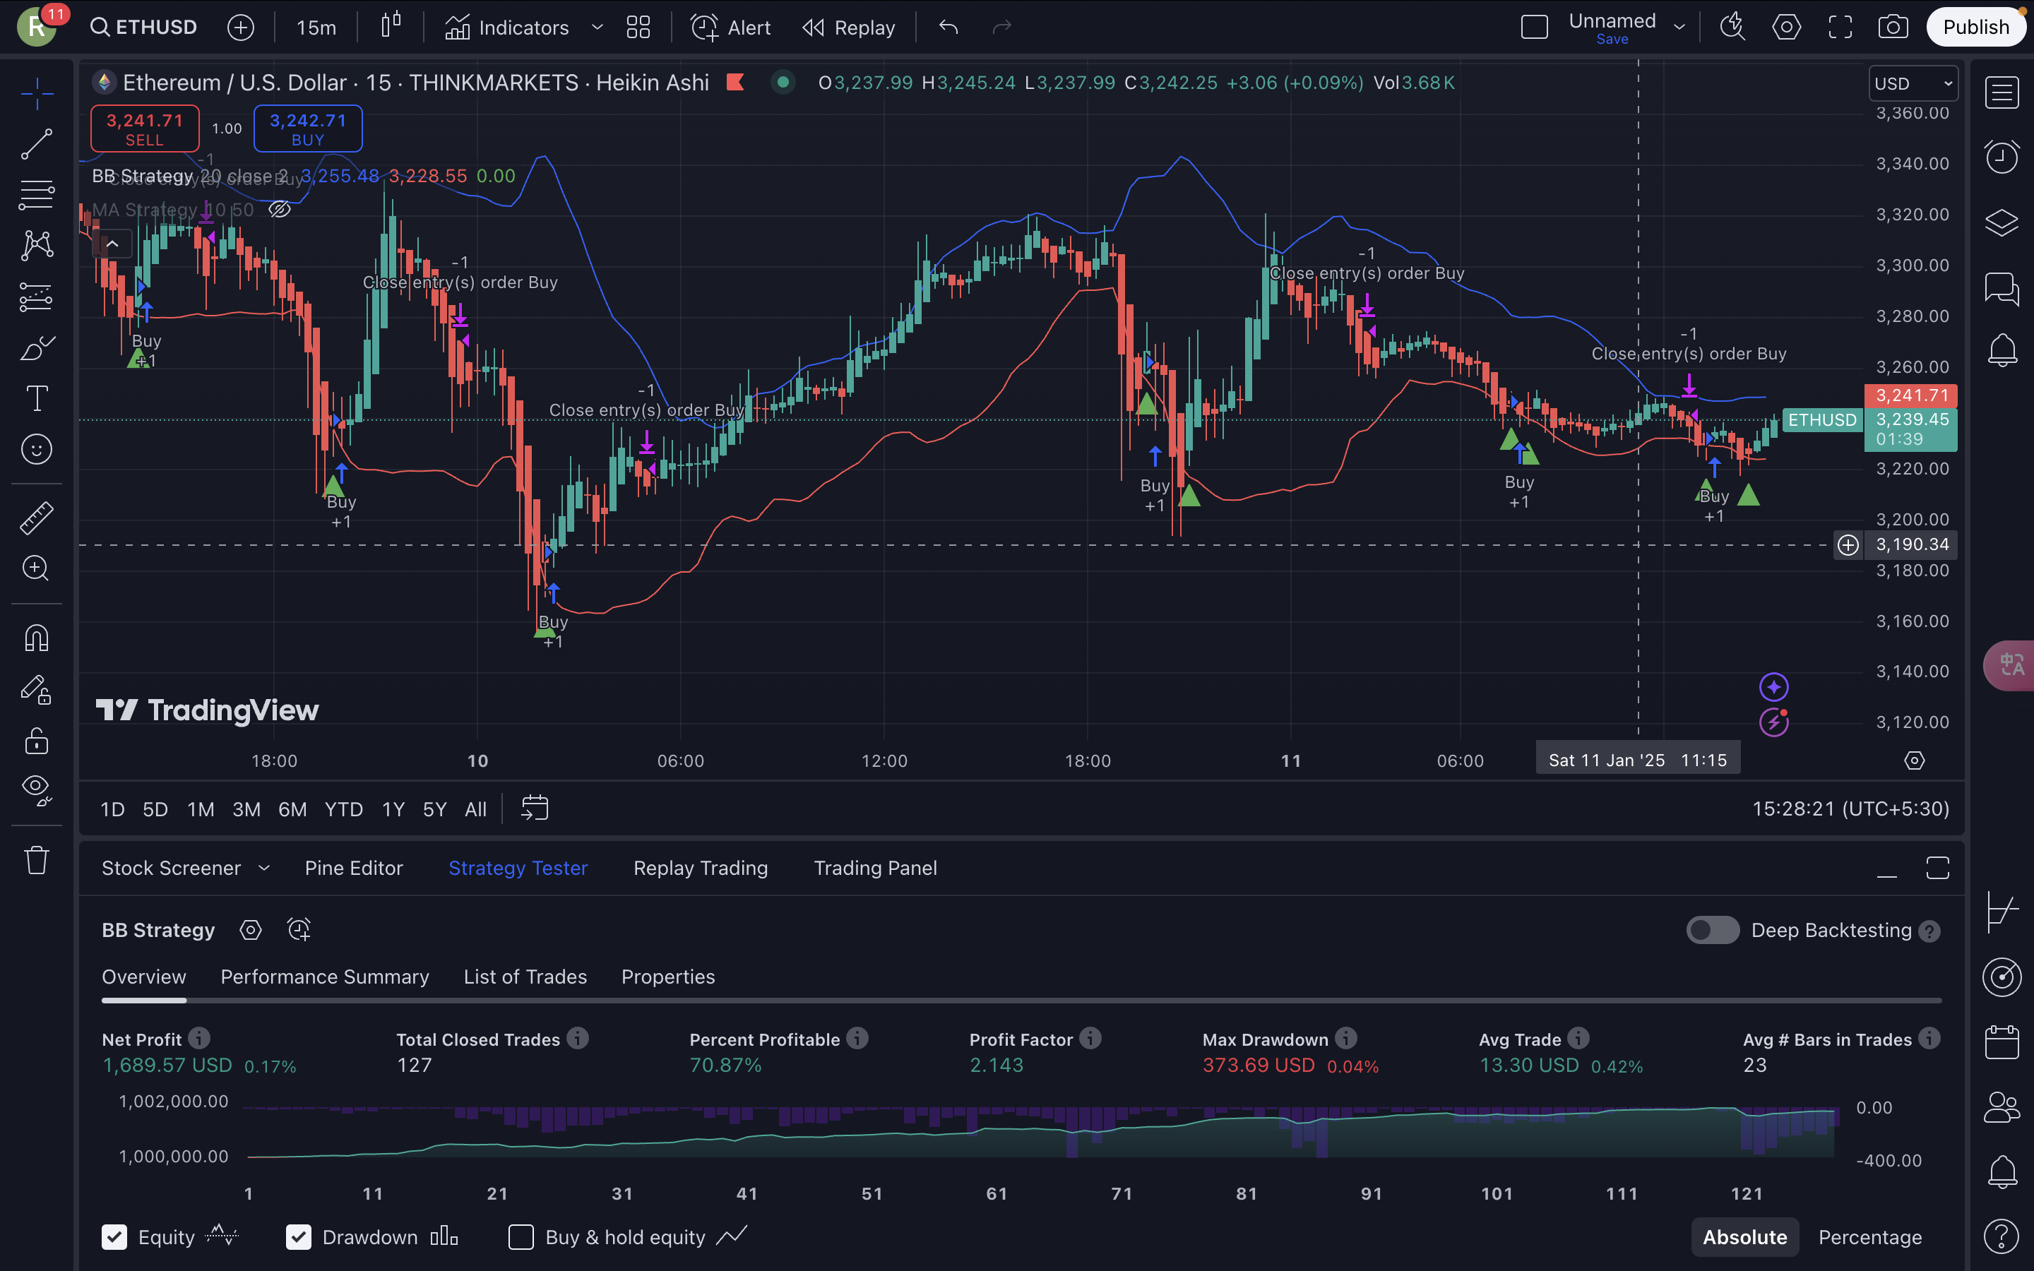
Task: Open go to date calendar icon
Action: tap(535, 808)
